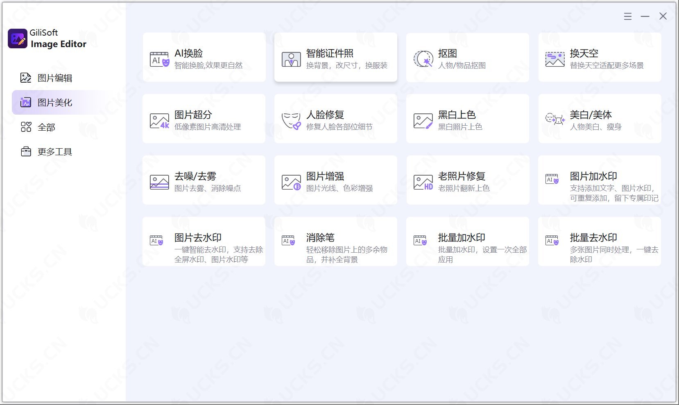Open the 美白/美体 tool title
Screen dimensions: 679x405
pos(591,115)
